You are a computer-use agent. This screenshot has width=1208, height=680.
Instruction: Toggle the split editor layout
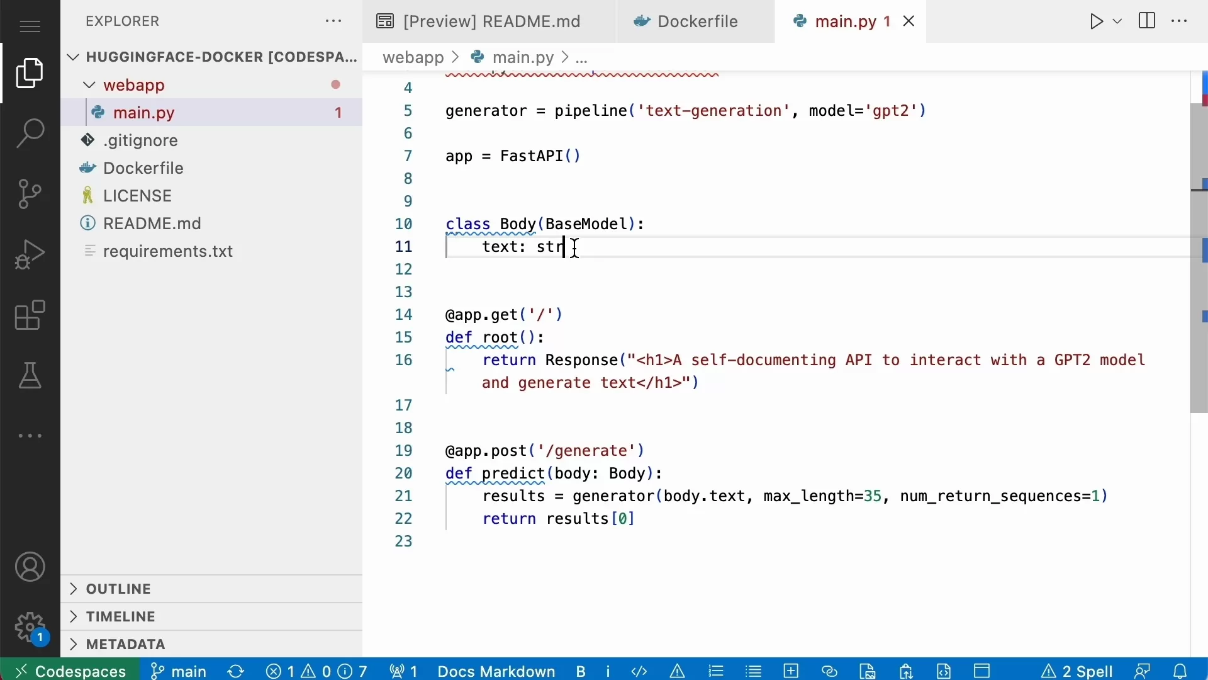[1146, 21]
